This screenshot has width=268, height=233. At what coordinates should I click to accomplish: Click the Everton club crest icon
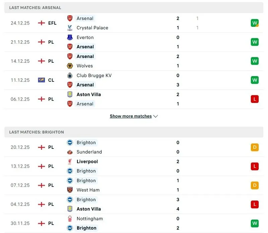[70, 38]
